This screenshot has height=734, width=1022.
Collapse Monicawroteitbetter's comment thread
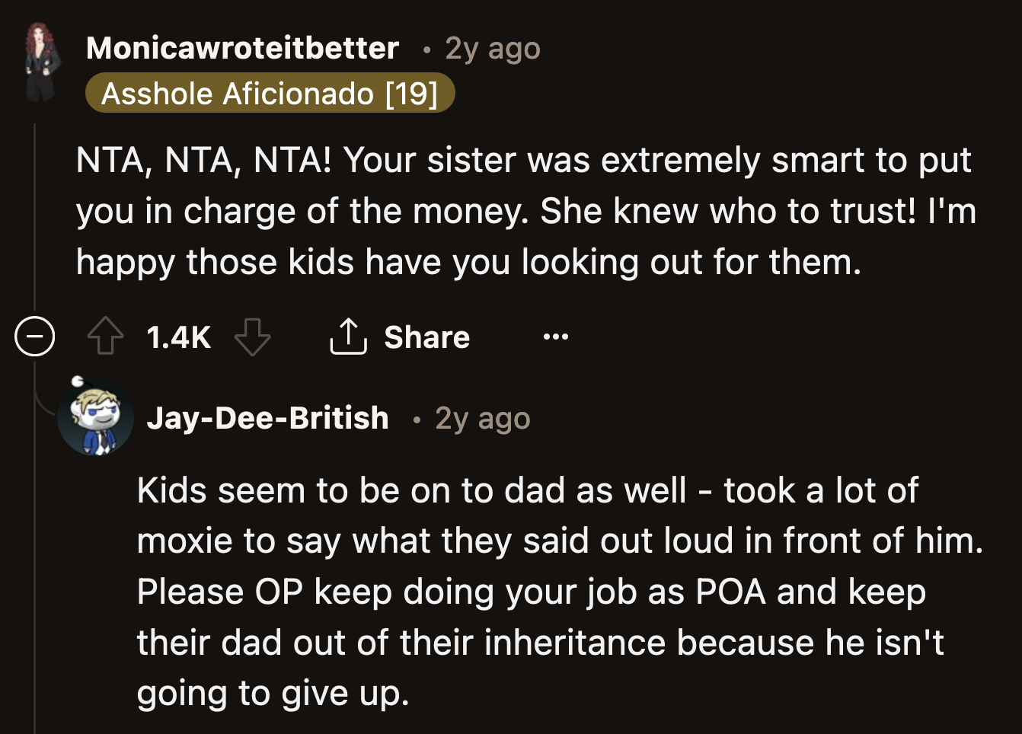click(34, 336)
